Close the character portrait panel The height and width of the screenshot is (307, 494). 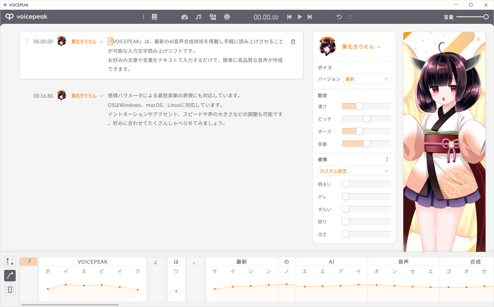point(478,39)
